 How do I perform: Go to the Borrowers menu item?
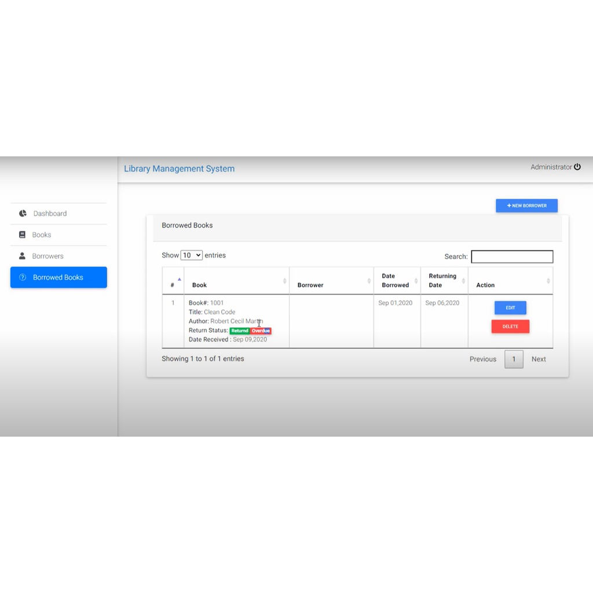(x=47, y=256)
